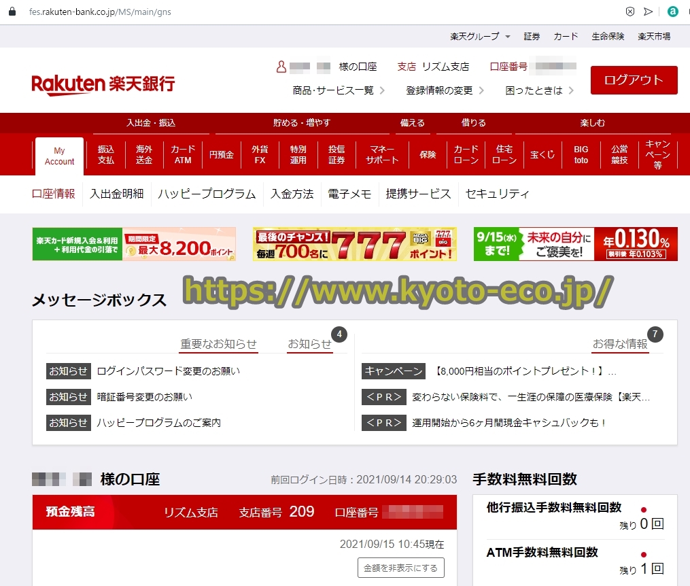Click the ログアウト button

[634, 80]
